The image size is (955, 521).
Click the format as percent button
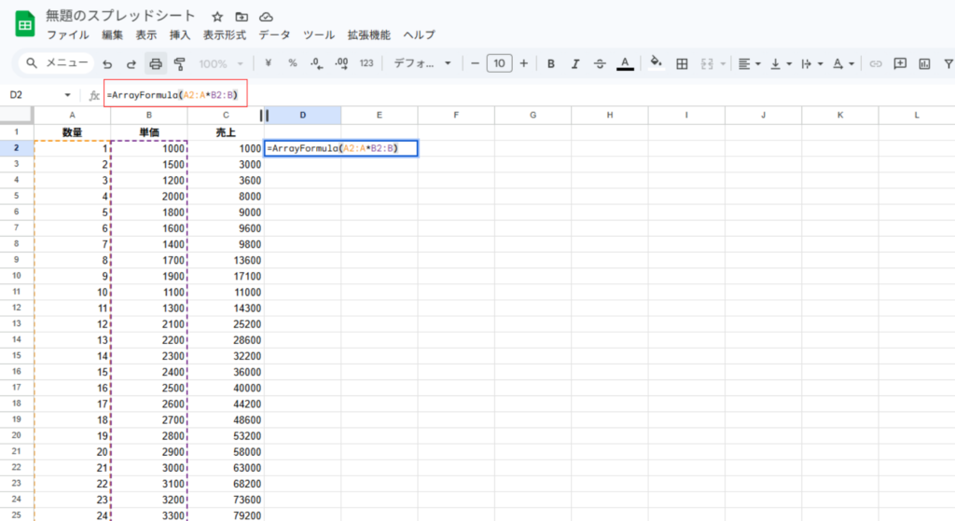pyautogui.click(x=292, y=64)
